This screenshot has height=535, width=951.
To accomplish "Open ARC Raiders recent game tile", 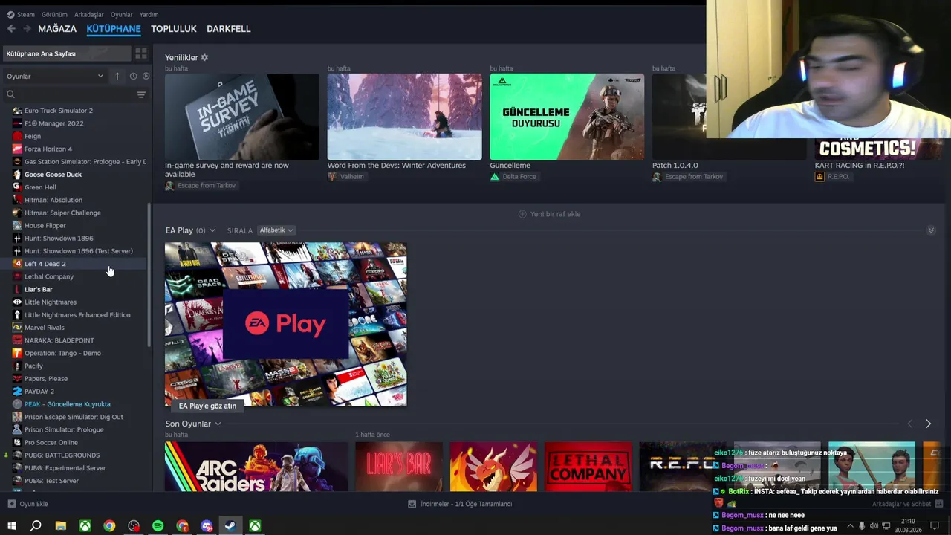I will [x=256, y=467].
